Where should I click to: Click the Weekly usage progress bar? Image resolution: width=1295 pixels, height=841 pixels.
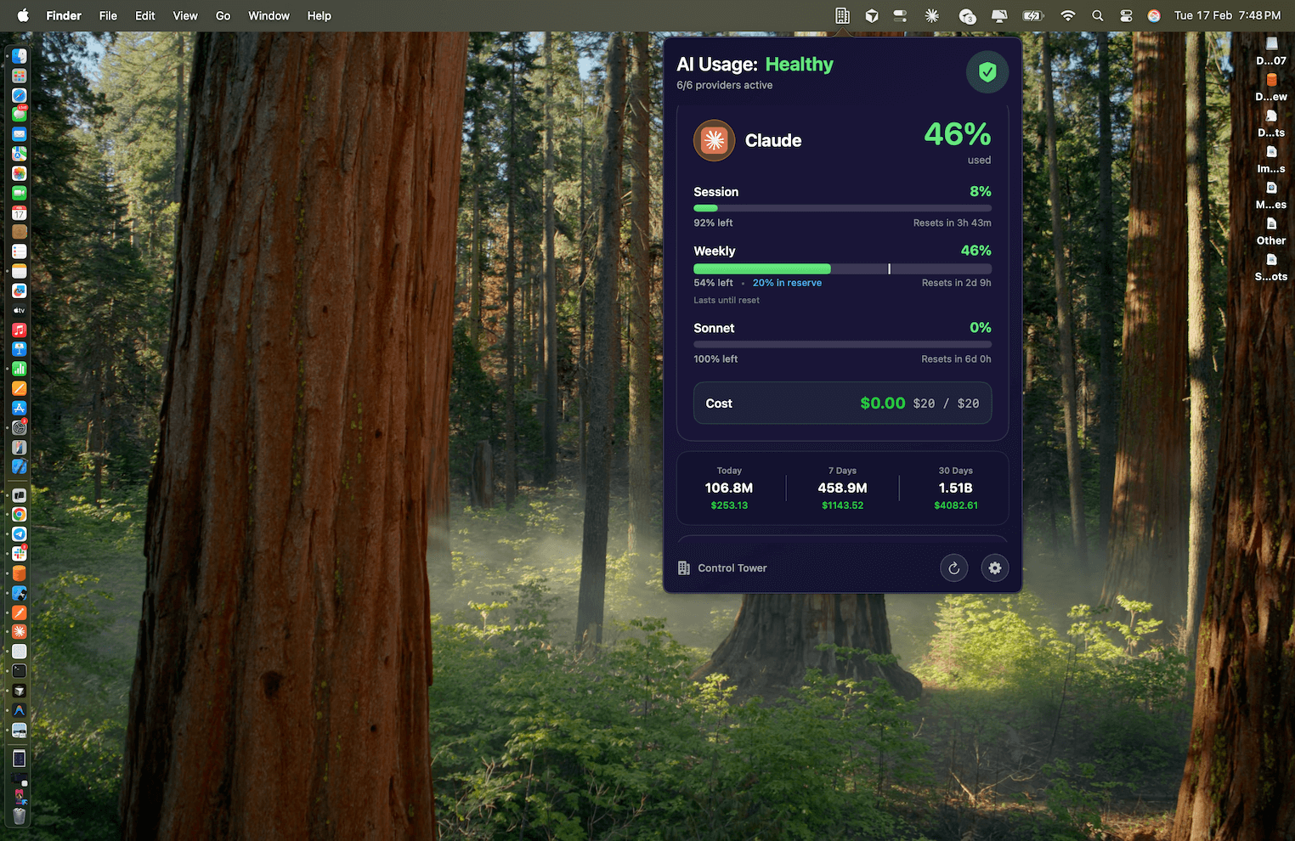tap(842, 268)
